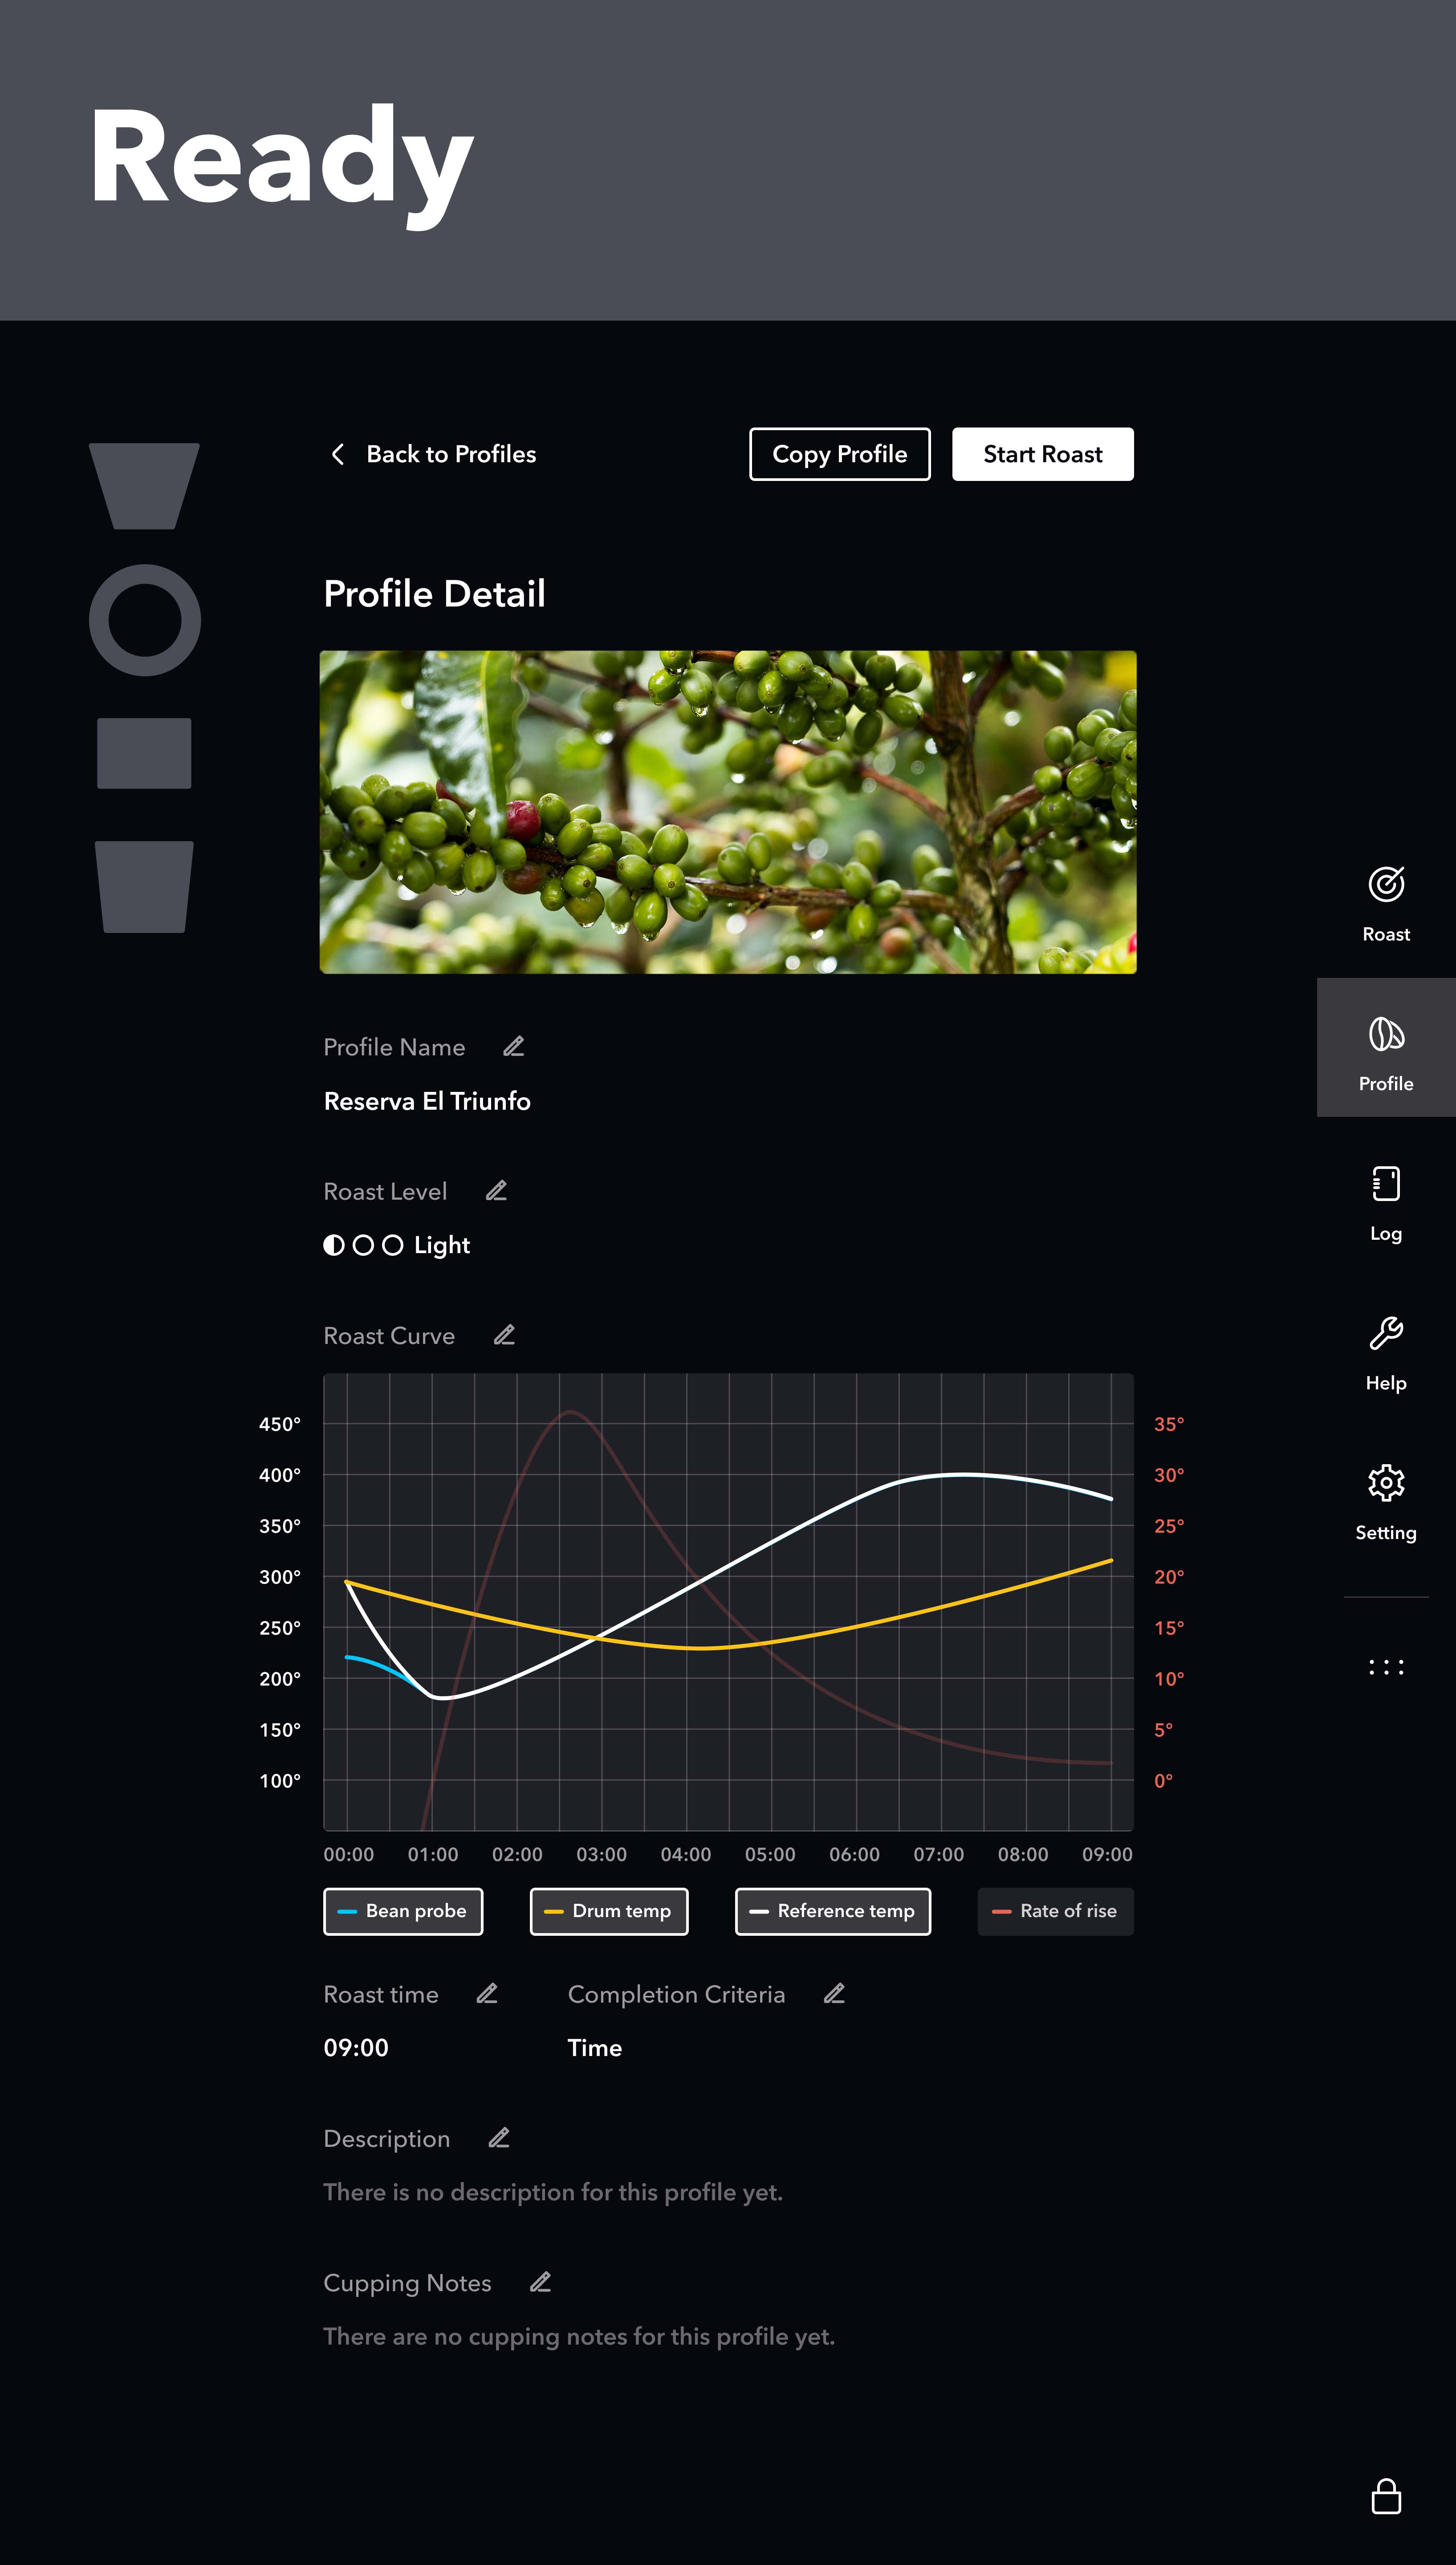Click the Time completion criteria value

(x=595, y=2047)
